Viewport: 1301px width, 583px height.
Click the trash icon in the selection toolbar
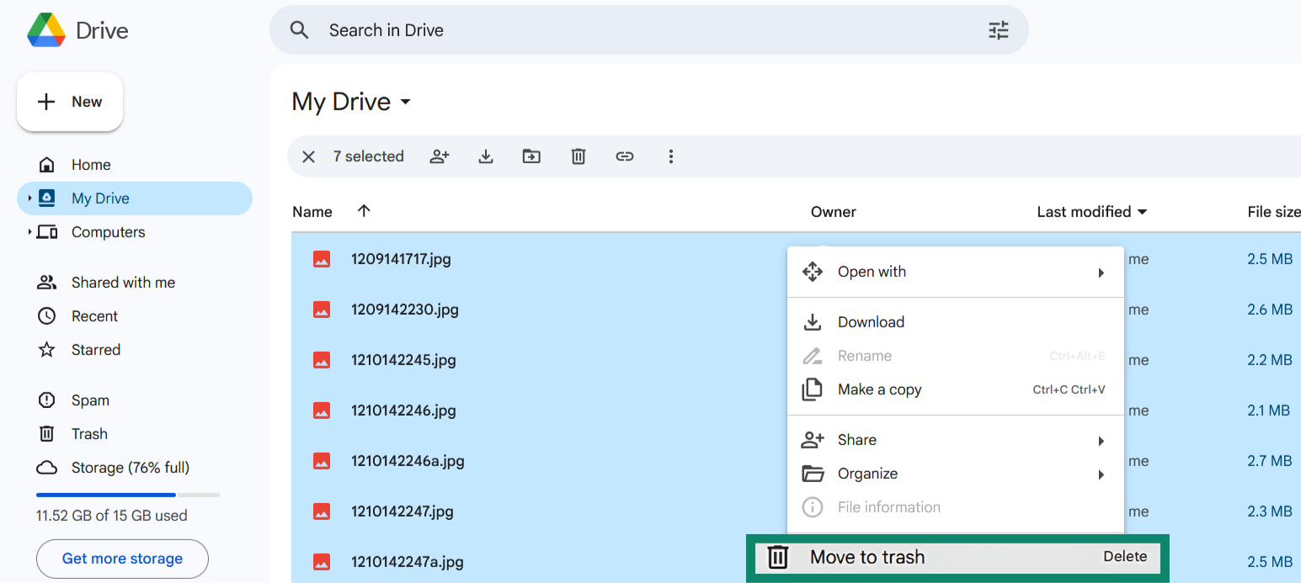(x=578, y=156)
